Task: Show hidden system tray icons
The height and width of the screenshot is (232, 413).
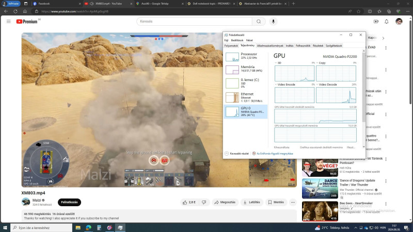Action: coord(356,228)
